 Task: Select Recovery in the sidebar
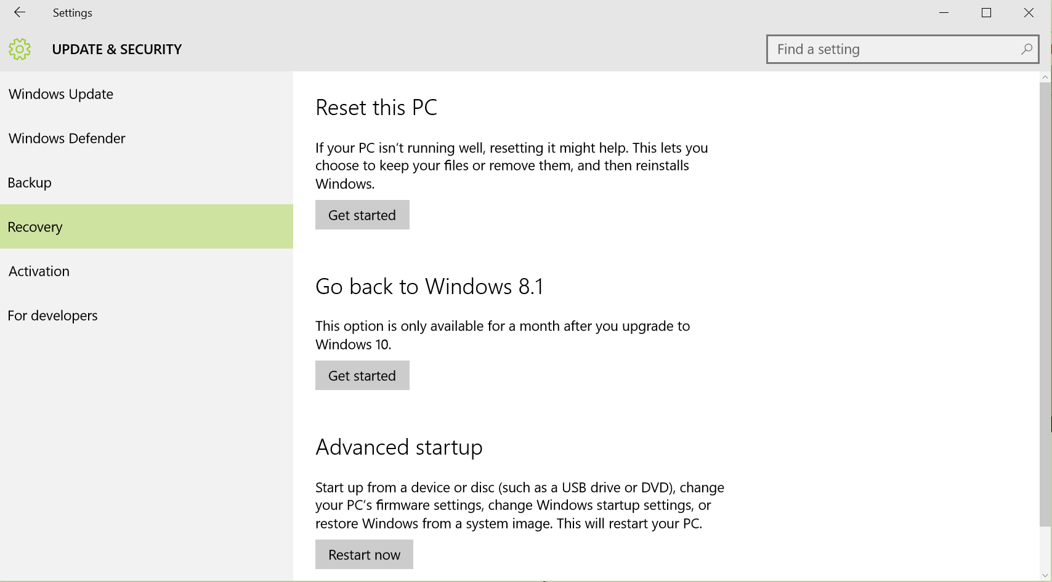point(147,226)
